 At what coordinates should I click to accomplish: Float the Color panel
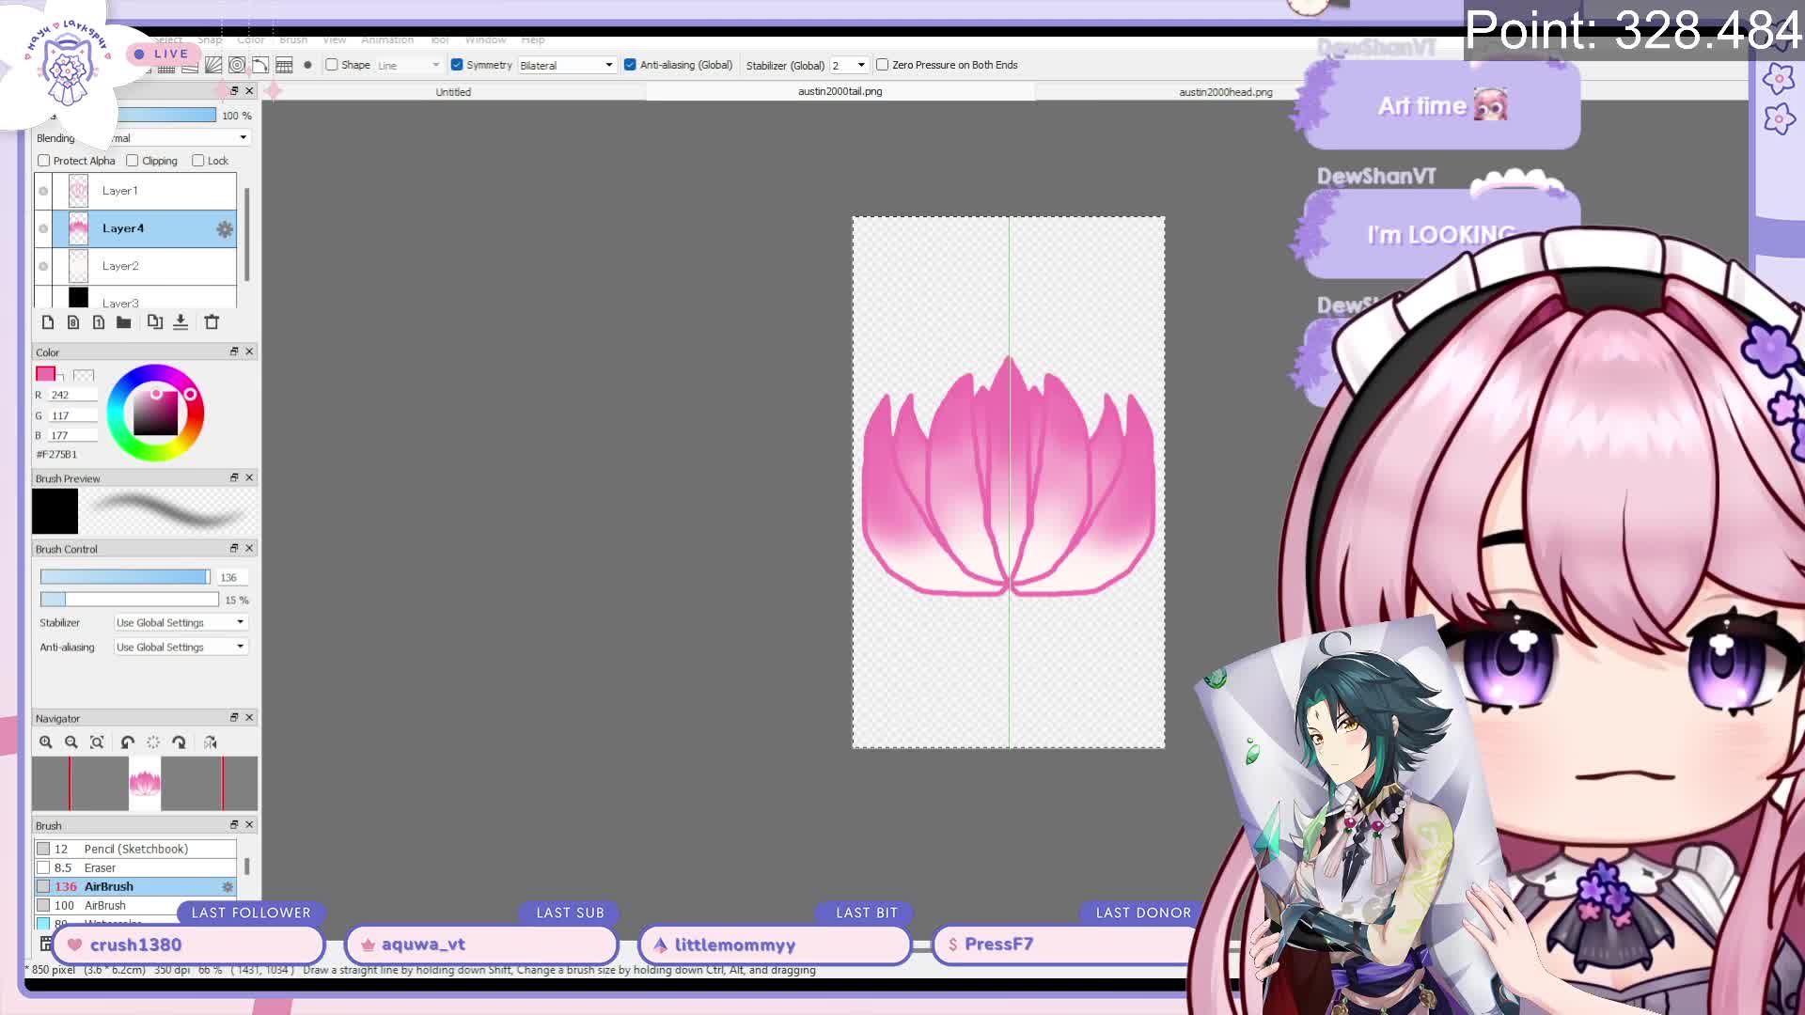(x=234, y=351)
